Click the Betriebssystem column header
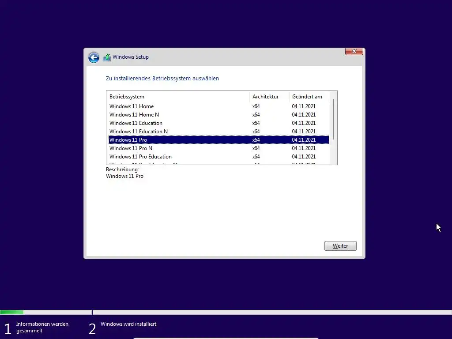This screenshot has width=452, height=339. pyautogui.click(x=178, y=97)
